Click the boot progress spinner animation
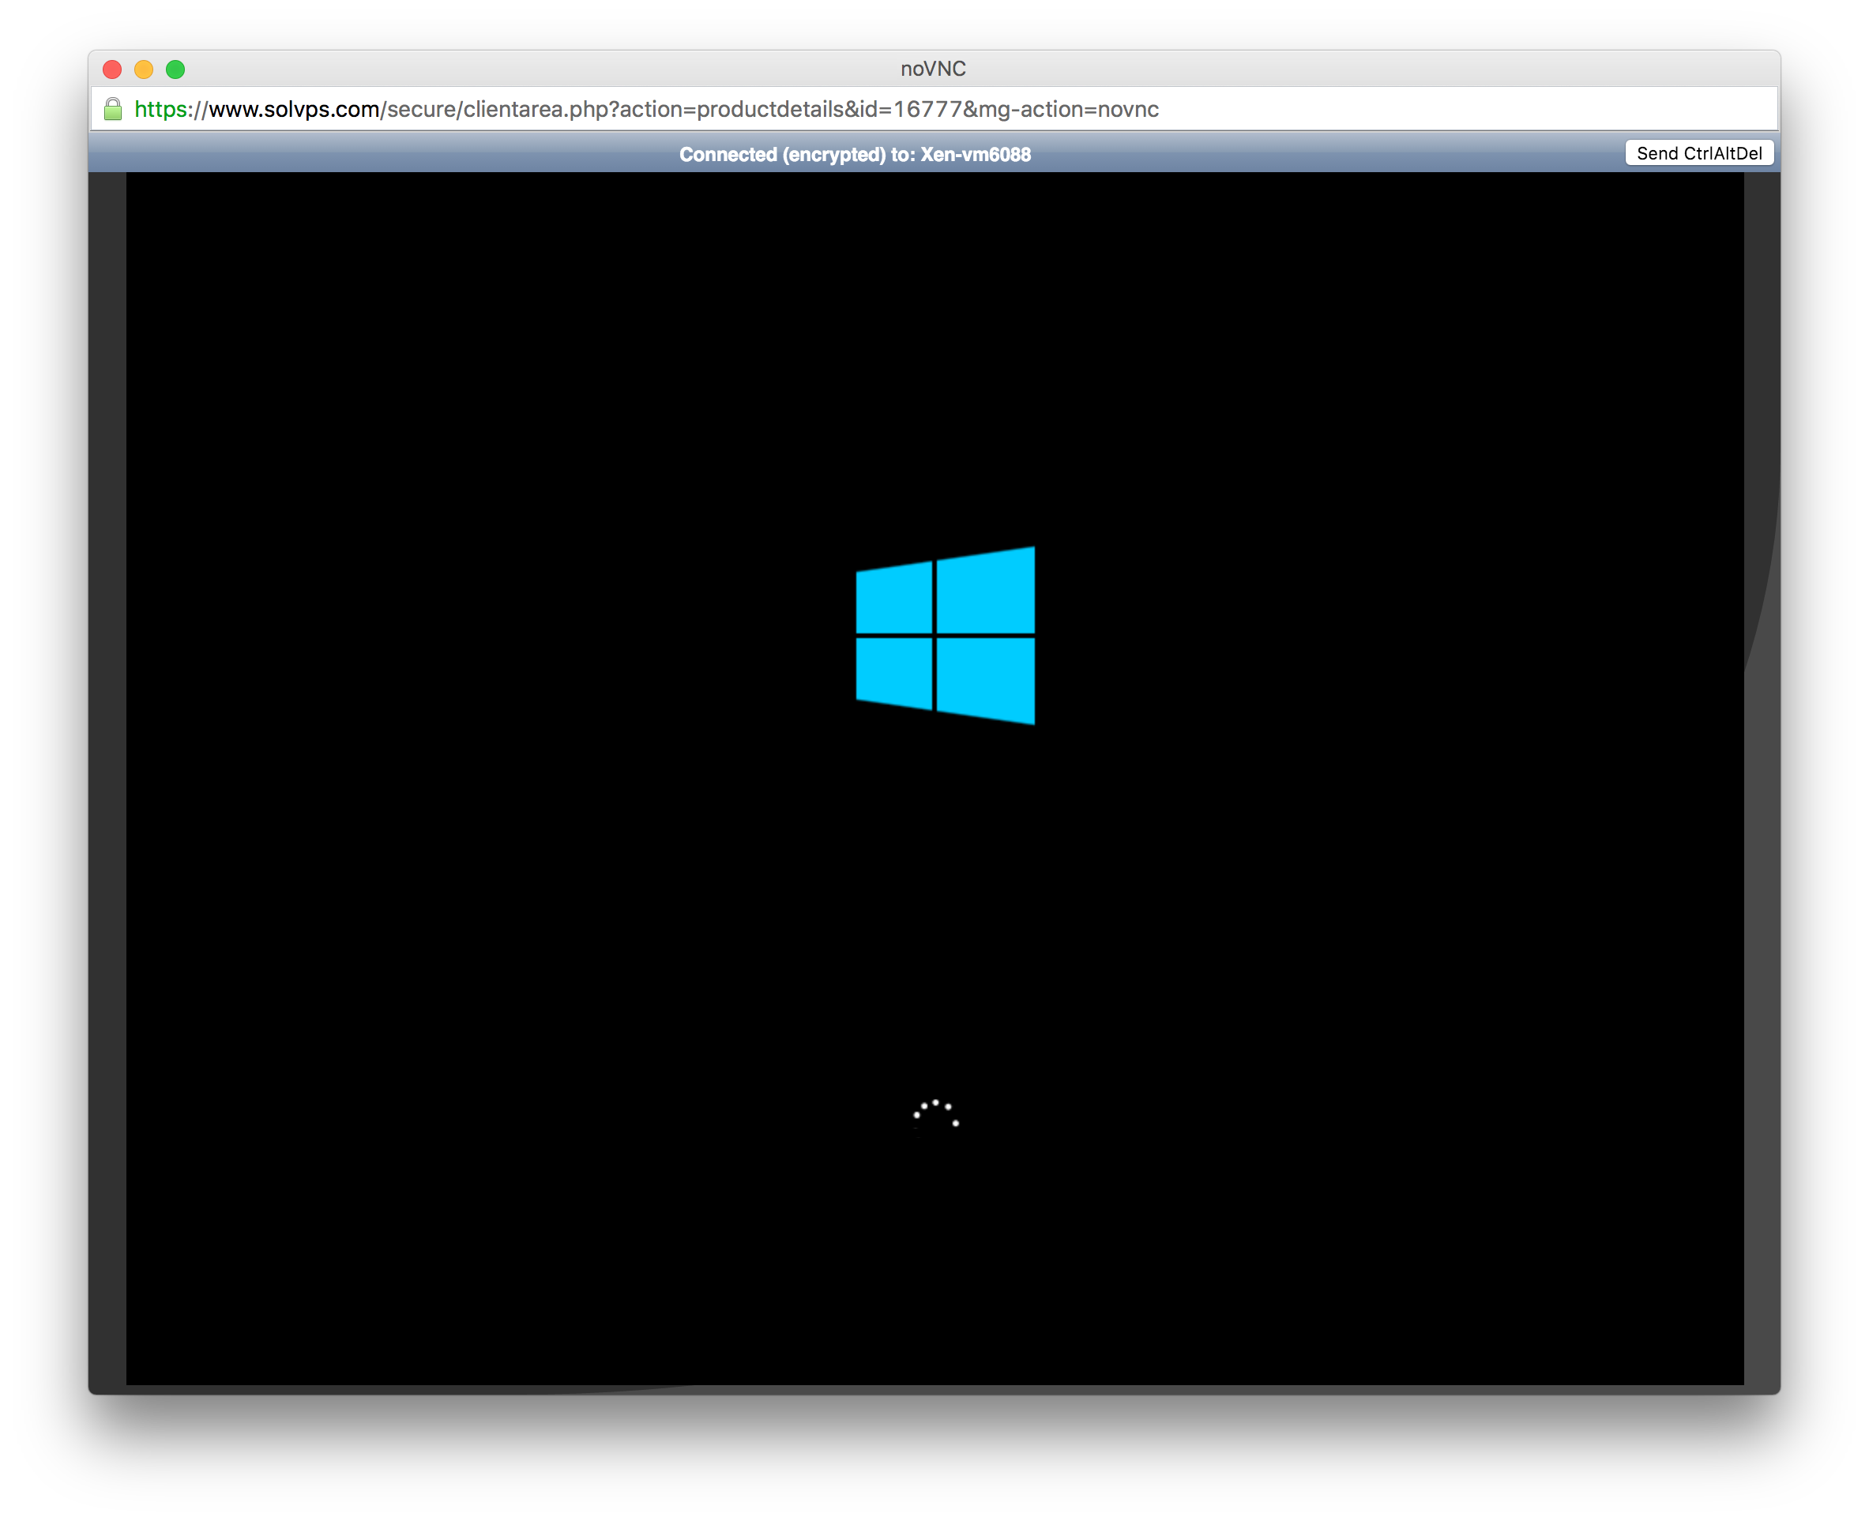 point(938,1114)
